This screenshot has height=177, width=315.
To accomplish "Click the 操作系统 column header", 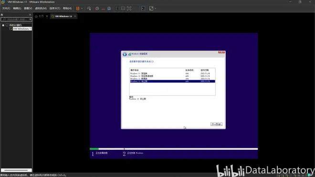I will (135, 70).
